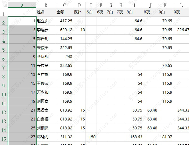
Task: Select row 15 header
Action: (x=3, y=137)
